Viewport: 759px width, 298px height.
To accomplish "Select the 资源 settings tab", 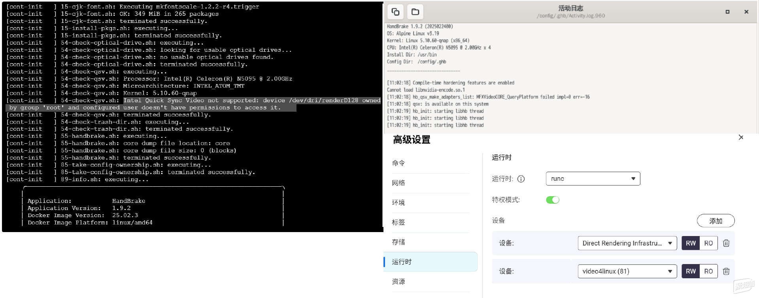I will [x=430, y=281].
